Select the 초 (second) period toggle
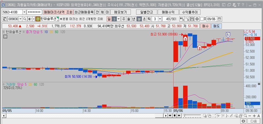 point(144,19)
